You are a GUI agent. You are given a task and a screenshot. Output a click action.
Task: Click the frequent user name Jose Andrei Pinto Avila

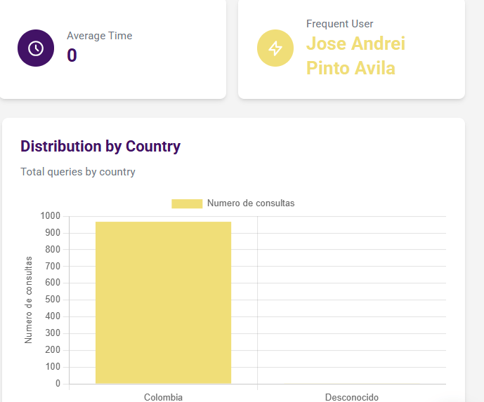(x=355, y=55)
